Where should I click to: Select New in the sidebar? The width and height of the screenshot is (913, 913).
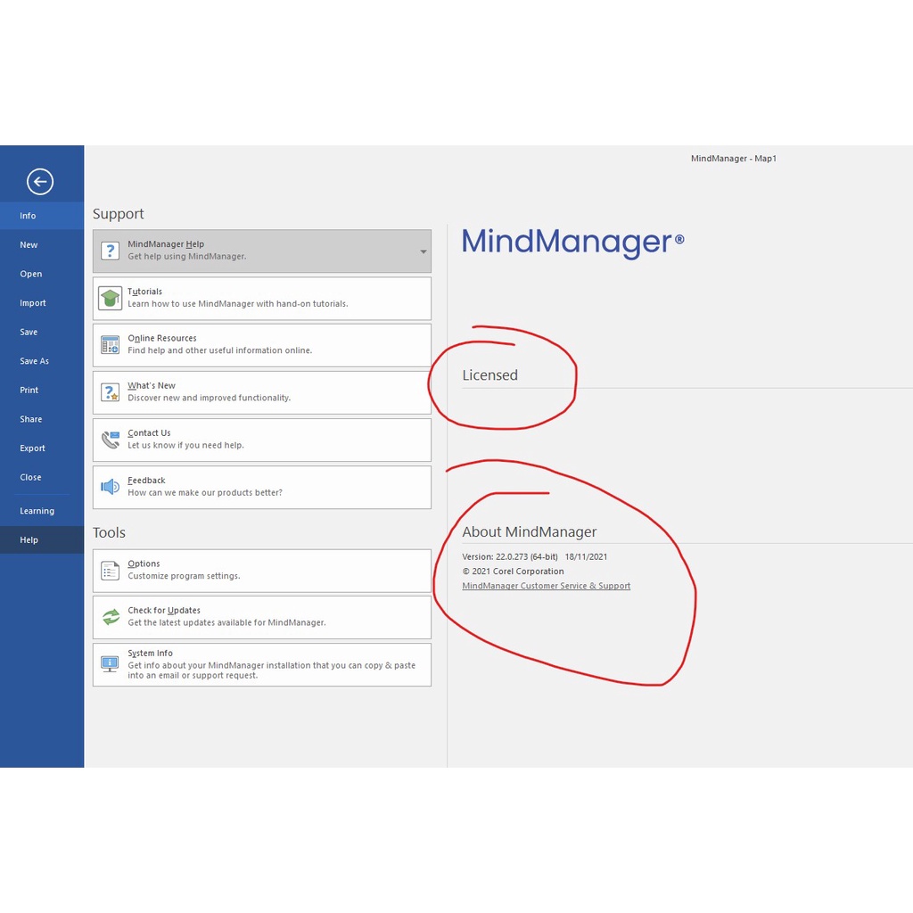pos(42,244)
